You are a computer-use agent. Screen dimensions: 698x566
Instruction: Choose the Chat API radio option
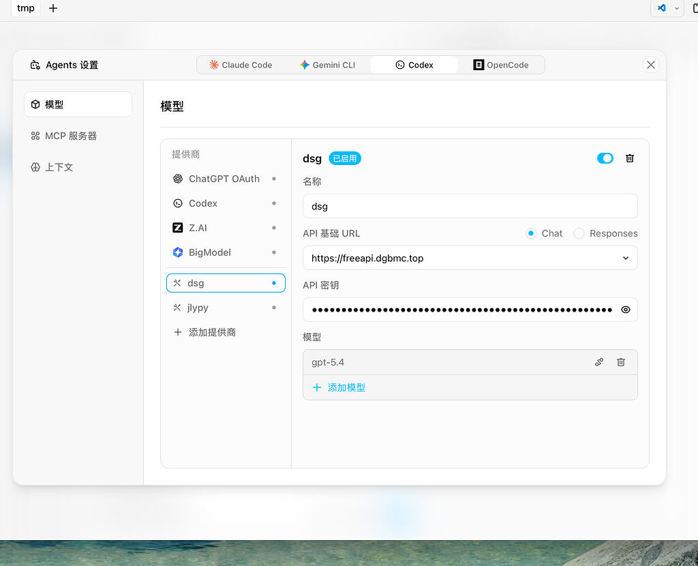click(x=530, y=233)
